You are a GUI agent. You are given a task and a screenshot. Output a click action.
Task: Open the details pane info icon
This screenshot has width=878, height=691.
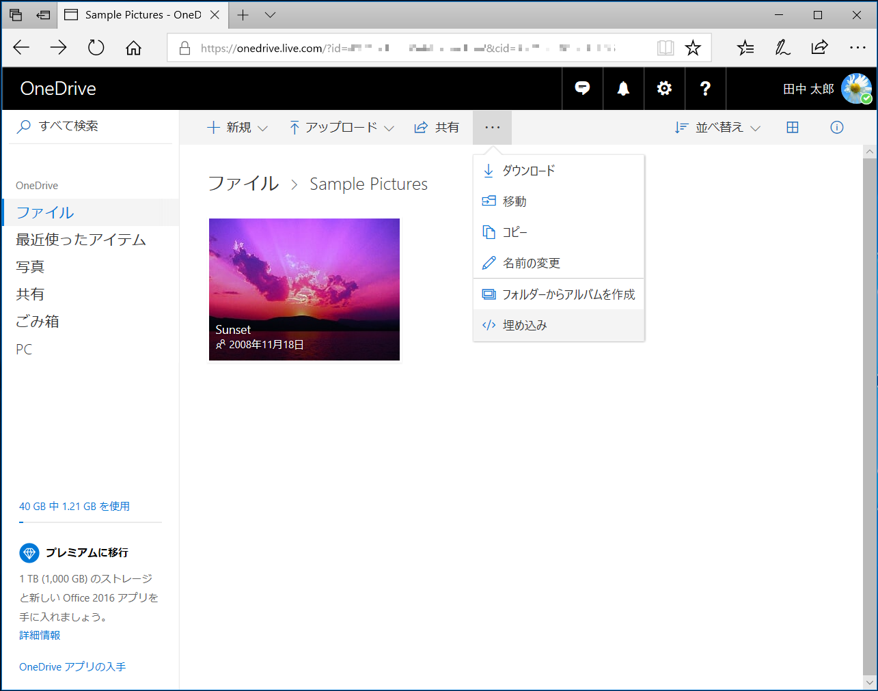point(836,127)
